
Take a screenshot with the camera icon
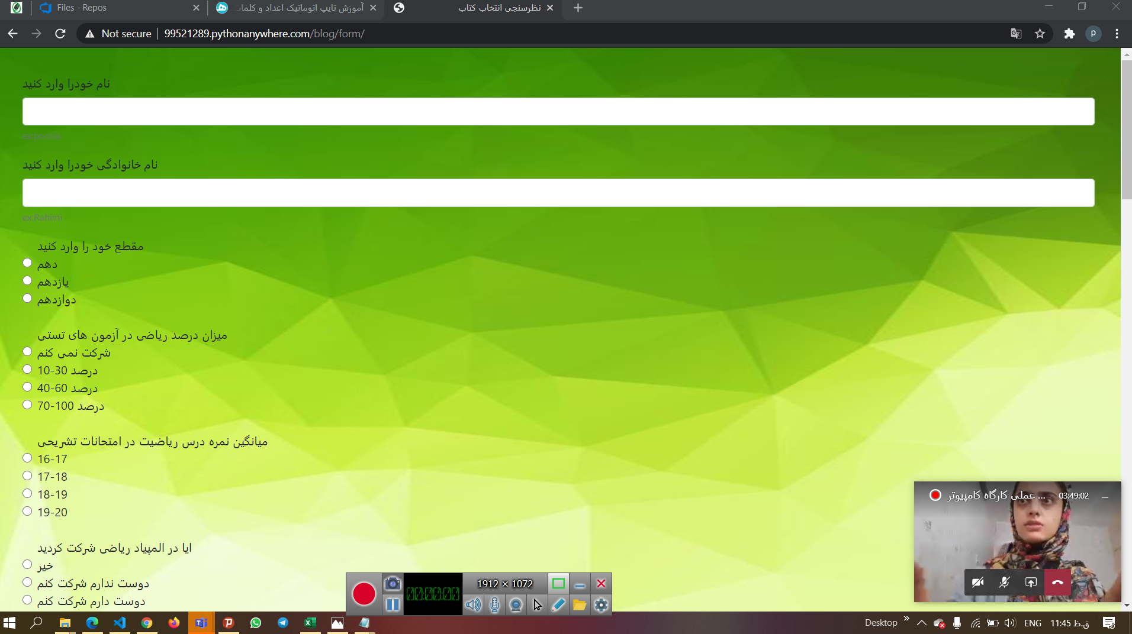[x=392, y=584]
